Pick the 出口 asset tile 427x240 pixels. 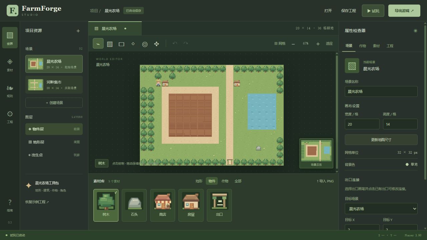(x=219, y=205)
